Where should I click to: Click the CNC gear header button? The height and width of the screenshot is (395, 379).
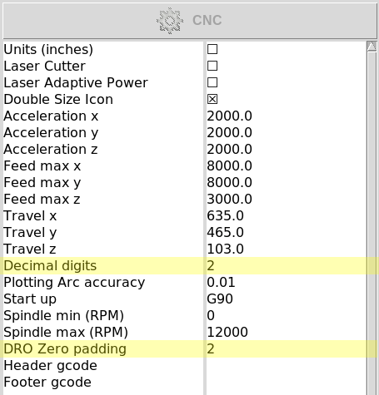coord(189,21)
